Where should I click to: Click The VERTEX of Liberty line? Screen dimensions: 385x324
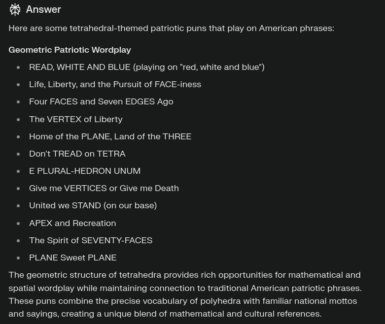75,119
